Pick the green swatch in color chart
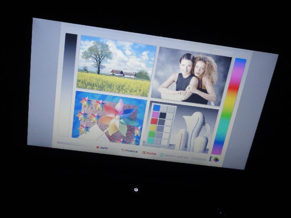The image size is (291, 218). [152, 134]
